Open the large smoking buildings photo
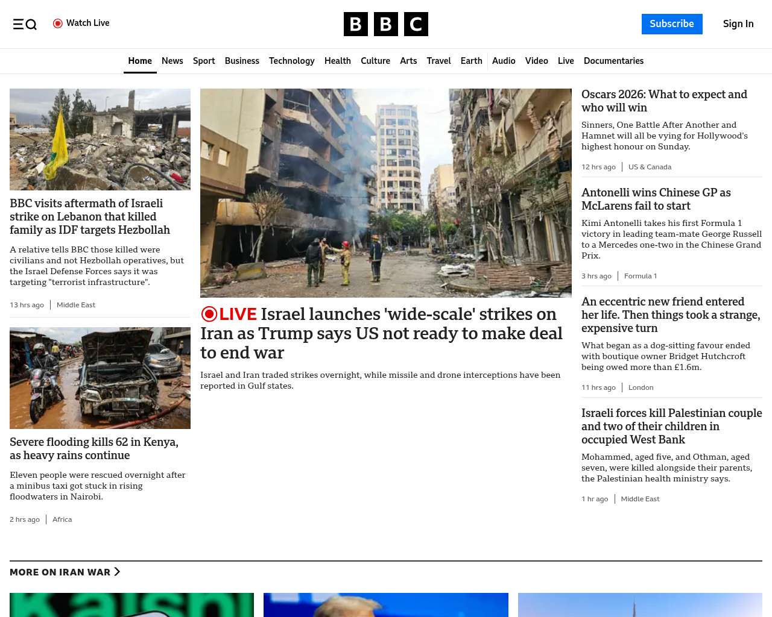This screenshot has height=617, width=772. tap(386, 193)
